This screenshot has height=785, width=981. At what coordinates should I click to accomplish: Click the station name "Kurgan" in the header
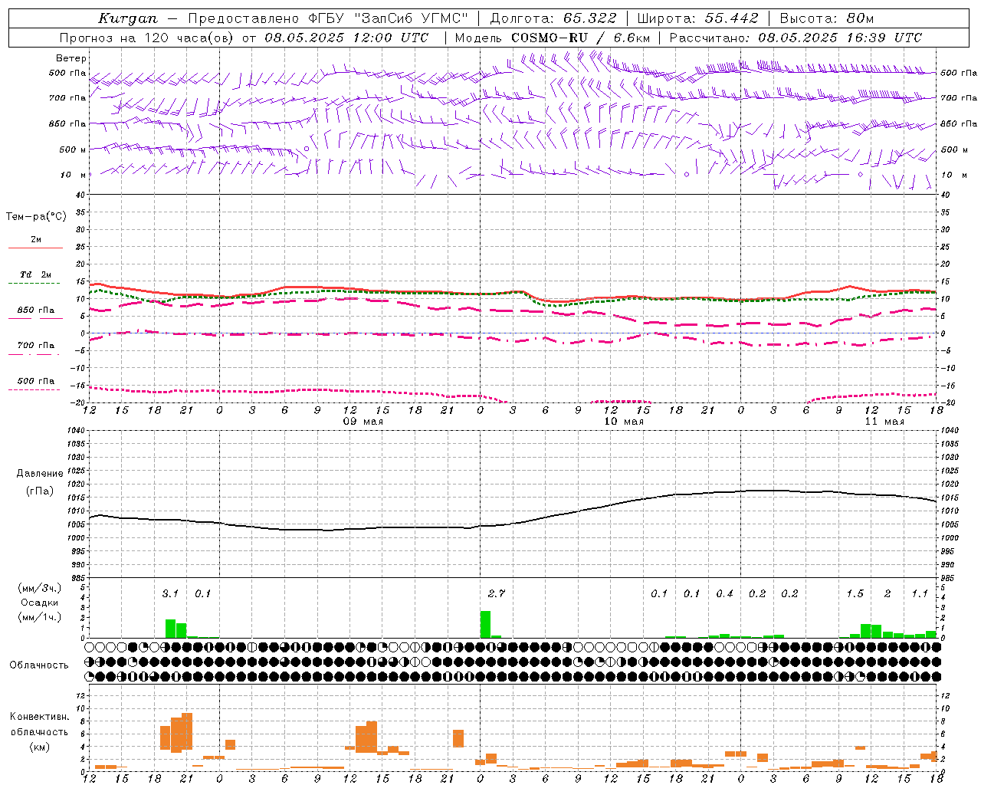(127, 18)
